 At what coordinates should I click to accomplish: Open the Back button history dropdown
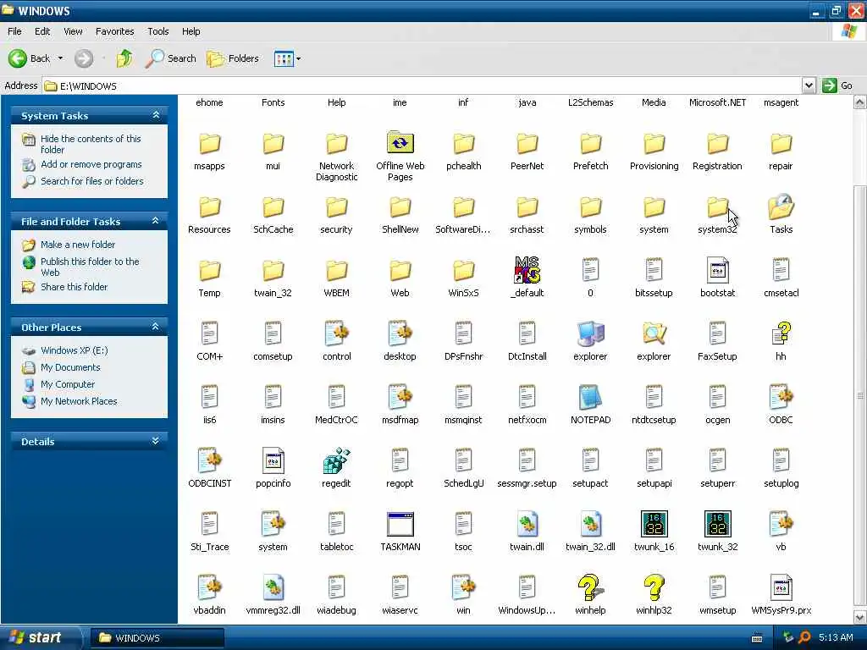60,58
